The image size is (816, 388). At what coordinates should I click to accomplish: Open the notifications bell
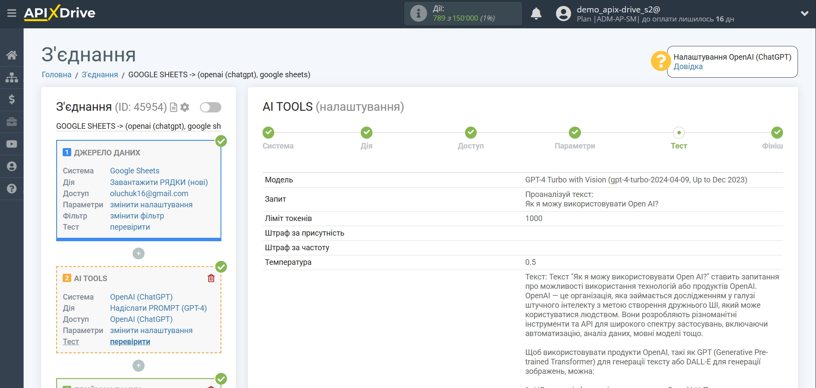point(536,14)
